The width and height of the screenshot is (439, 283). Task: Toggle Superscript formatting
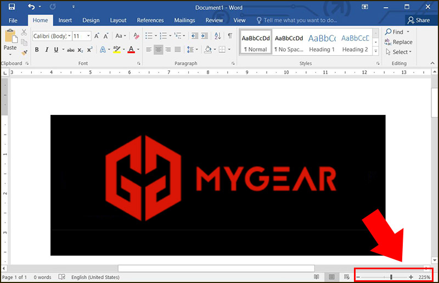89,49
